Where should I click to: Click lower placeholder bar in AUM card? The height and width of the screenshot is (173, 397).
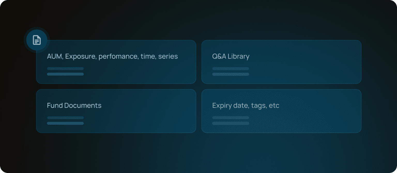click(x=65, y=74)
